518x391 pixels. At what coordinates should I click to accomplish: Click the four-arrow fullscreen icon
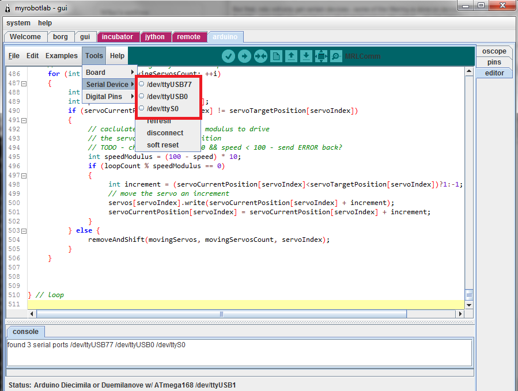click(321, 56)
